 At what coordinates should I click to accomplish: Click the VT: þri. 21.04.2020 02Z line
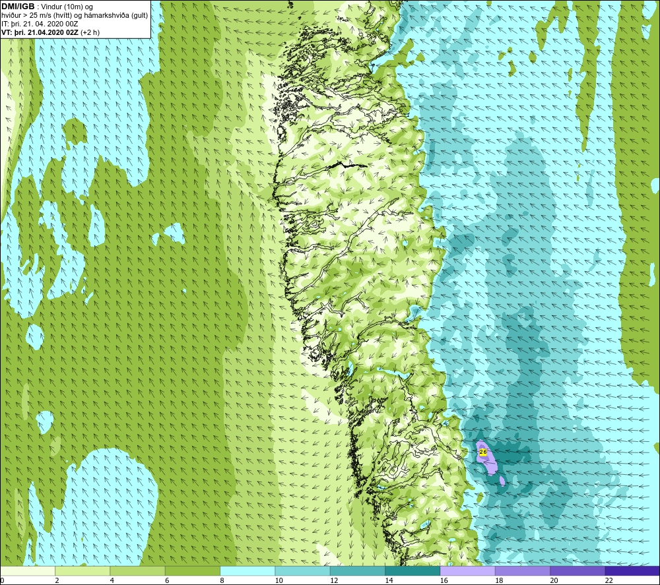point(51,32)
